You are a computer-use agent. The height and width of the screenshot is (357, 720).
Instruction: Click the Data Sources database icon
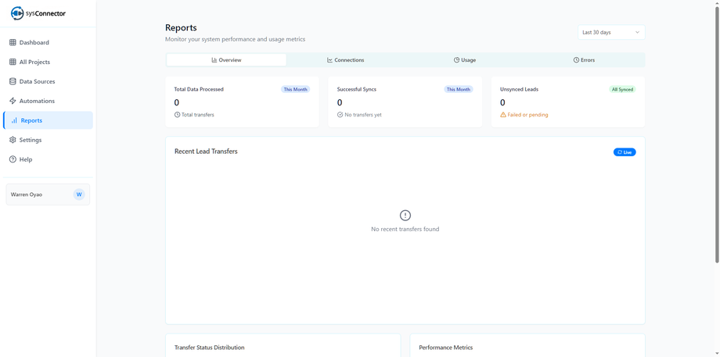[x=13, y=81]
